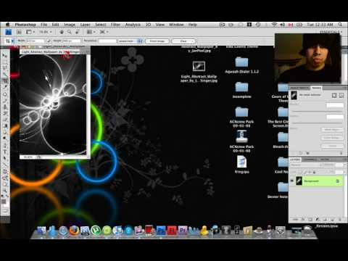Open uTorrent from the Dock

coord(96,231)
